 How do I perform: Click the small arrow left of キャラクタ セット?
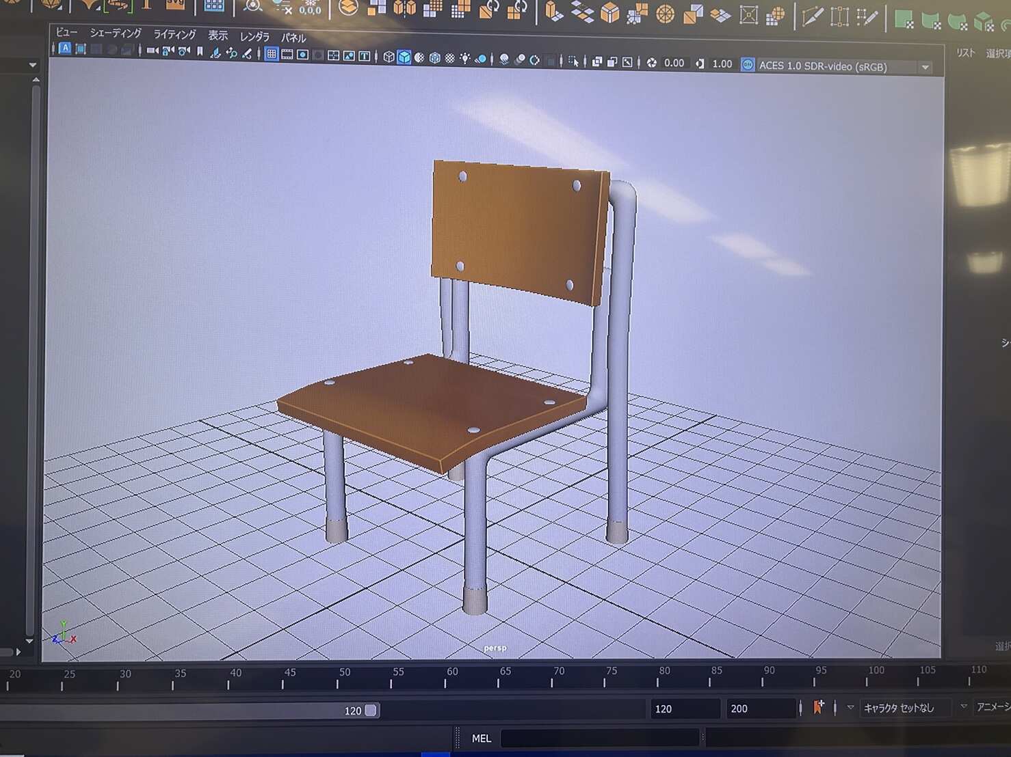[x=850, y=707]
